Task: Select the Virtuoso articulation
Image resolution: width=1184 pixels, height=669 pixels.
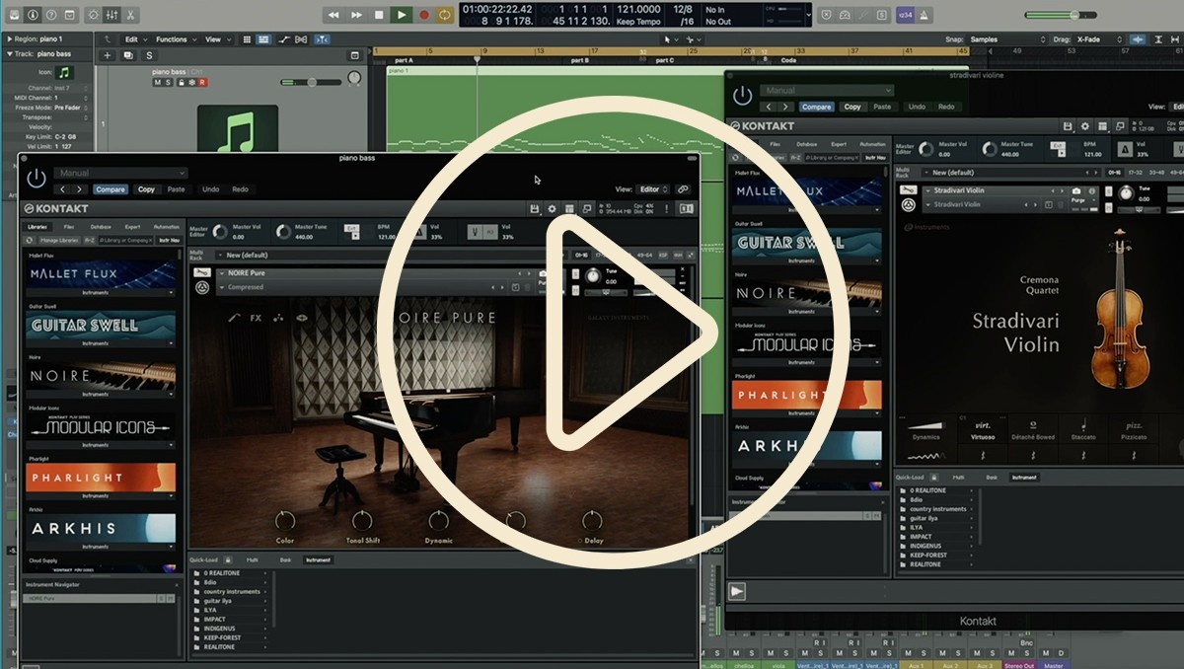Action: (x=983, y=428)
